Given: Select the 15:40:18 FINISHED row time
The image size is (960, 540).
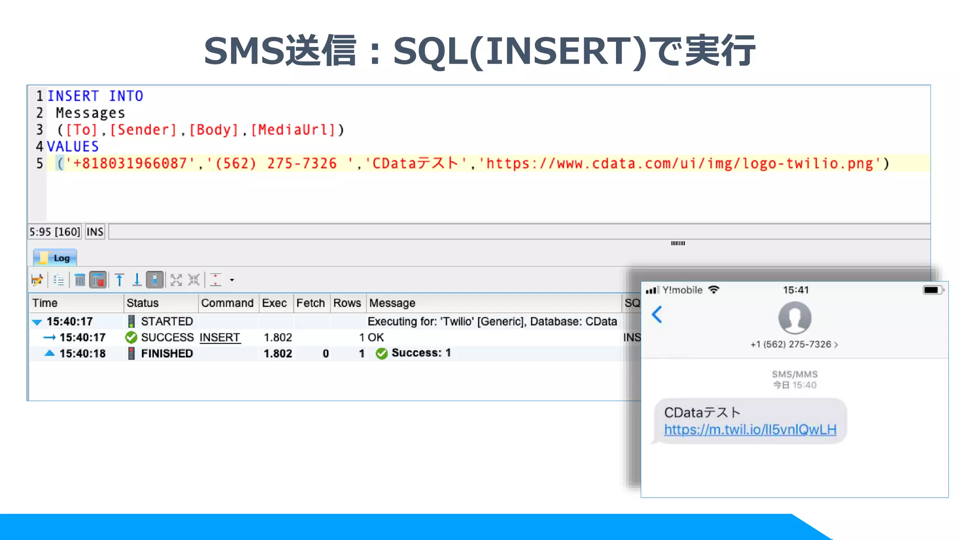Looking at the screenshot, I should [x=82, y=353].
